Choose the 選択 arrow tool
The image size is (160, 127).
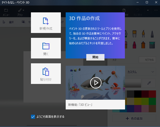tap(8, 22)
